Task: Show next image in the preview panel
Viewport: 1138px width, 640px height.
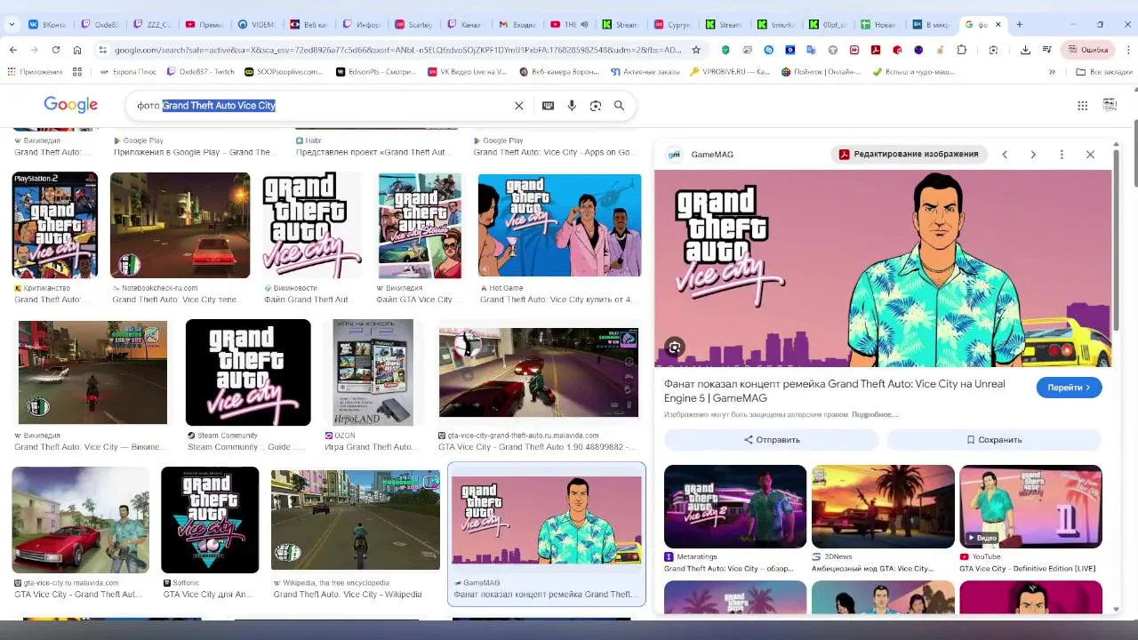Action: pyautogui.click(x=1033, y=155)
